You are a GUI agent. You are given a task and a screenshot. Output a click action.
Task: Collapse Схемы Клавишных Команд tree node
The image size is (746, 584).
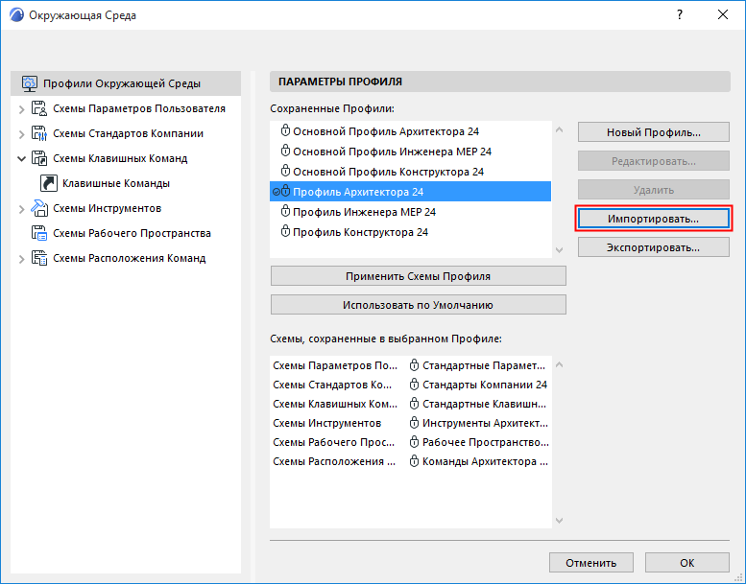21,159
